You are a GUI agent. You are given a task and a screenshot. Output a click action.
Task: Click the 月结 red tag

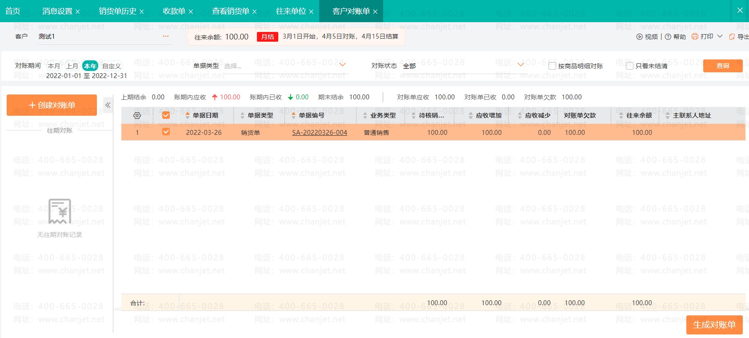(268, 37)
